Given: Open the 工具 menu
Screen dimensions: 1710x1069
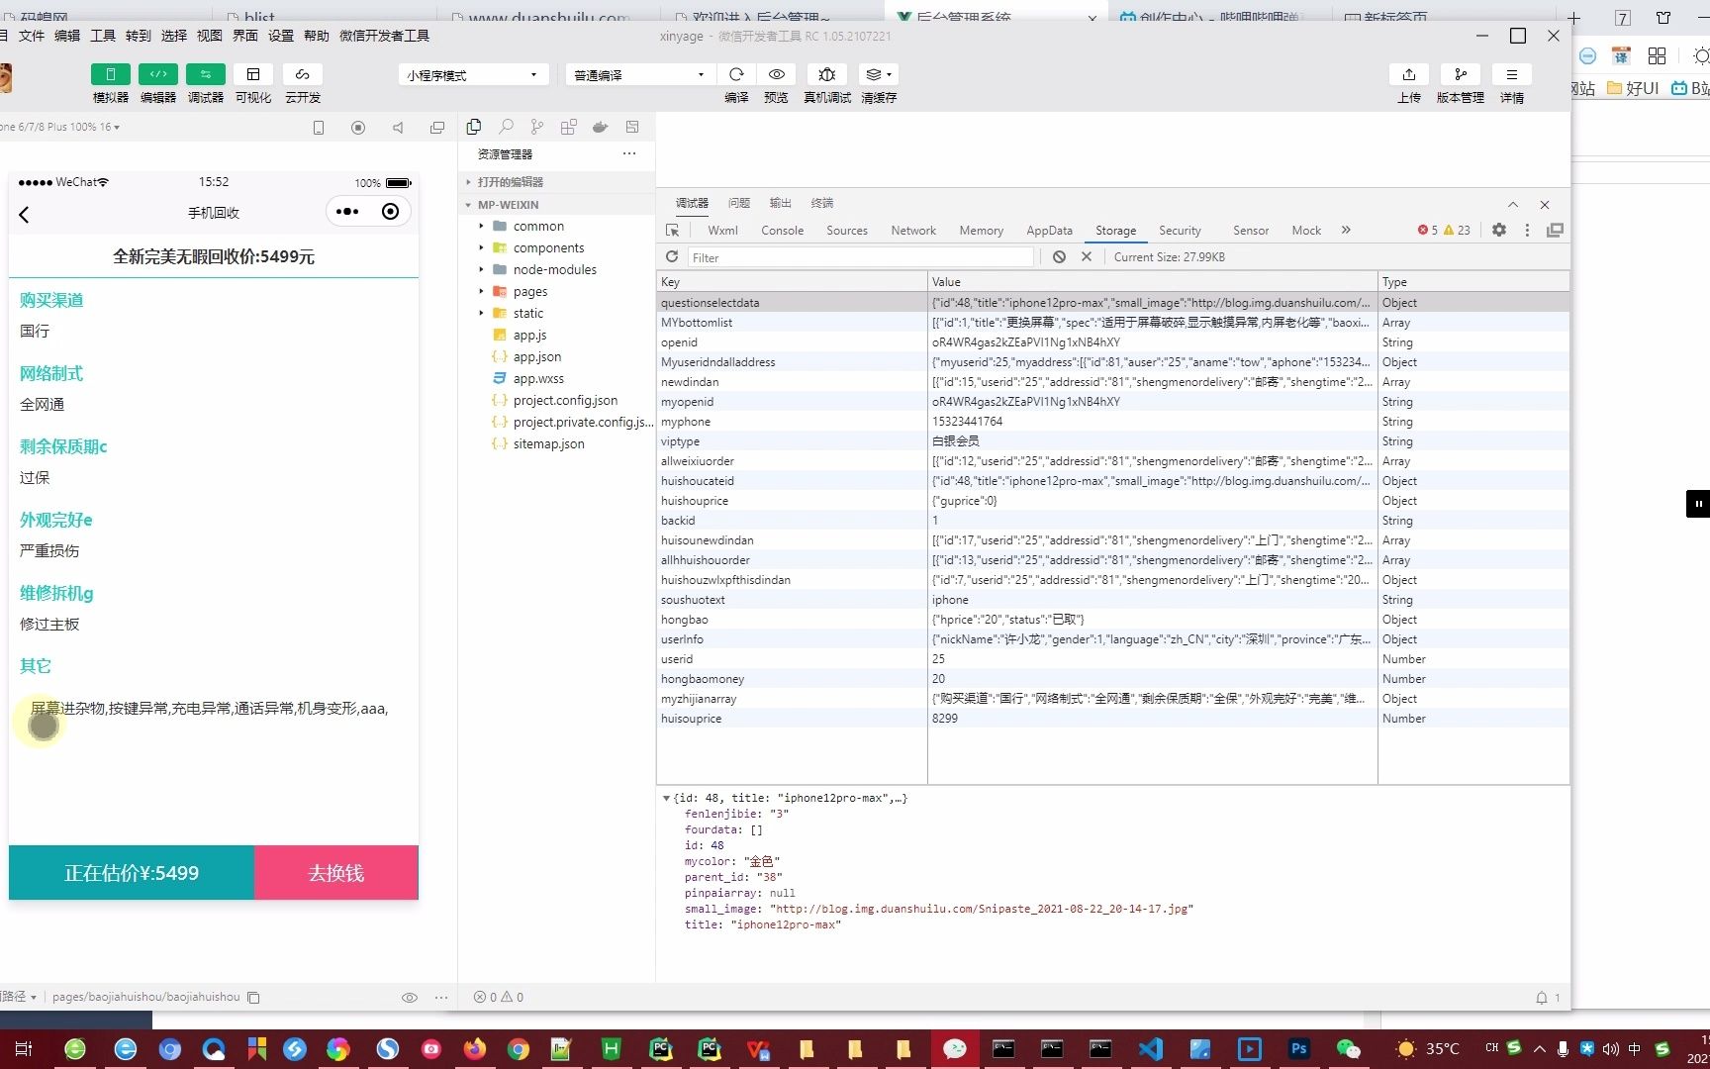Looking at the screenshot, I should coord(103,36).
